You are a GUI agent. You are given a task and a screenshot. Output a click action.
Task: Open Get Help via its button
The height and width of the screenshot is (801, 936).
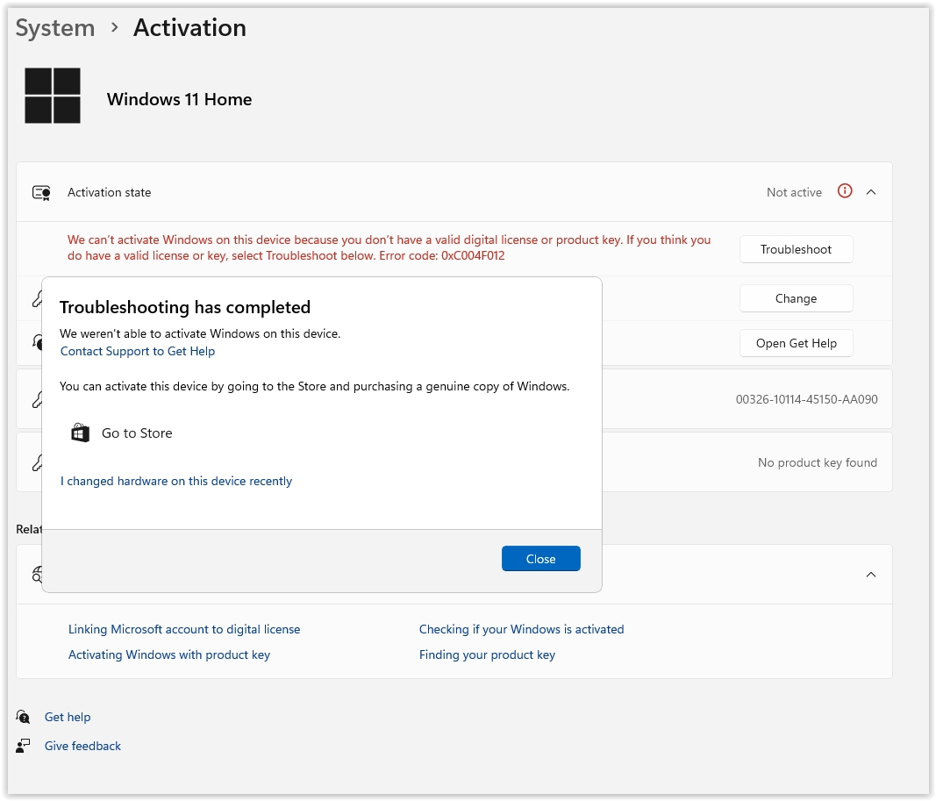[796, 343]
